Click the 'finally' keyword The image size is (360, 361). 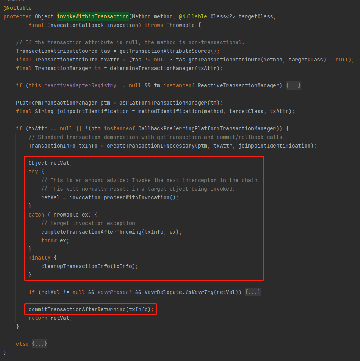click(x=40, y=258)
